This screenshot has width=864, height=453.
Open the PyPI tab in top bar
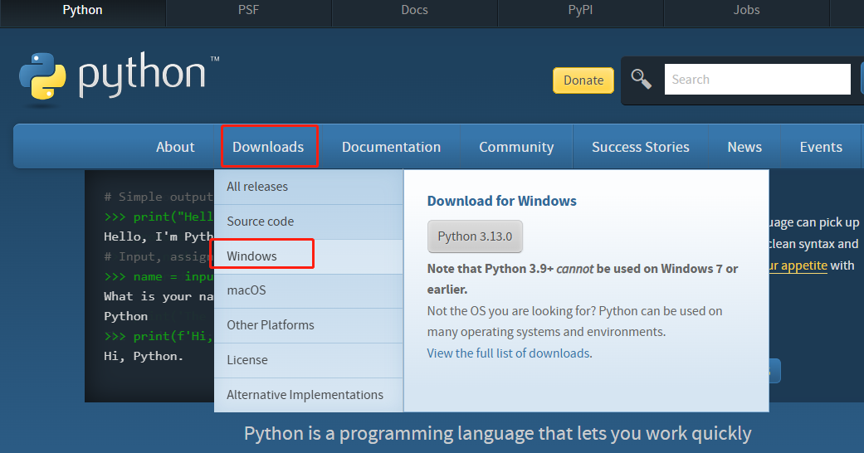580,11
